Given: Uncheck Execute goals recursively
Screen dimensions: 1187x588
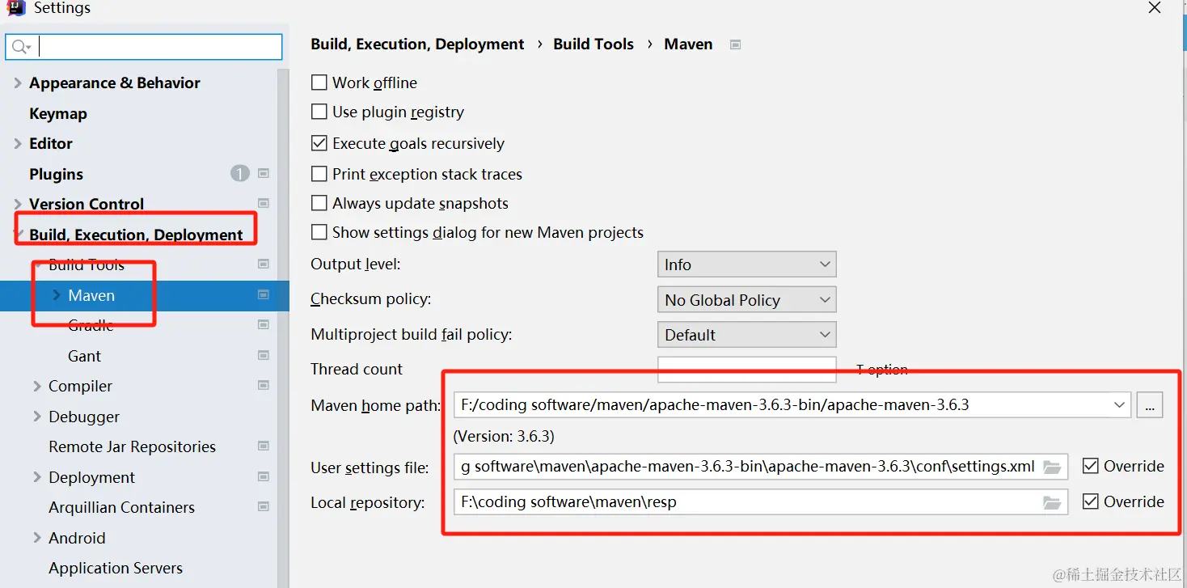Looking at the screenshot, I should click(319, 143).
